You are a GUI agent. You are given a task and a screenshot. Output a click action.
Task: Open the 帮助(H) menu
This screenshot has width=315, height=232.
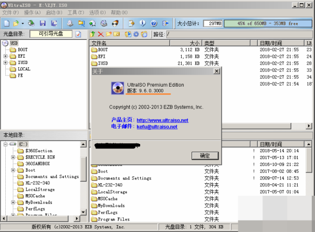(119, 13)
